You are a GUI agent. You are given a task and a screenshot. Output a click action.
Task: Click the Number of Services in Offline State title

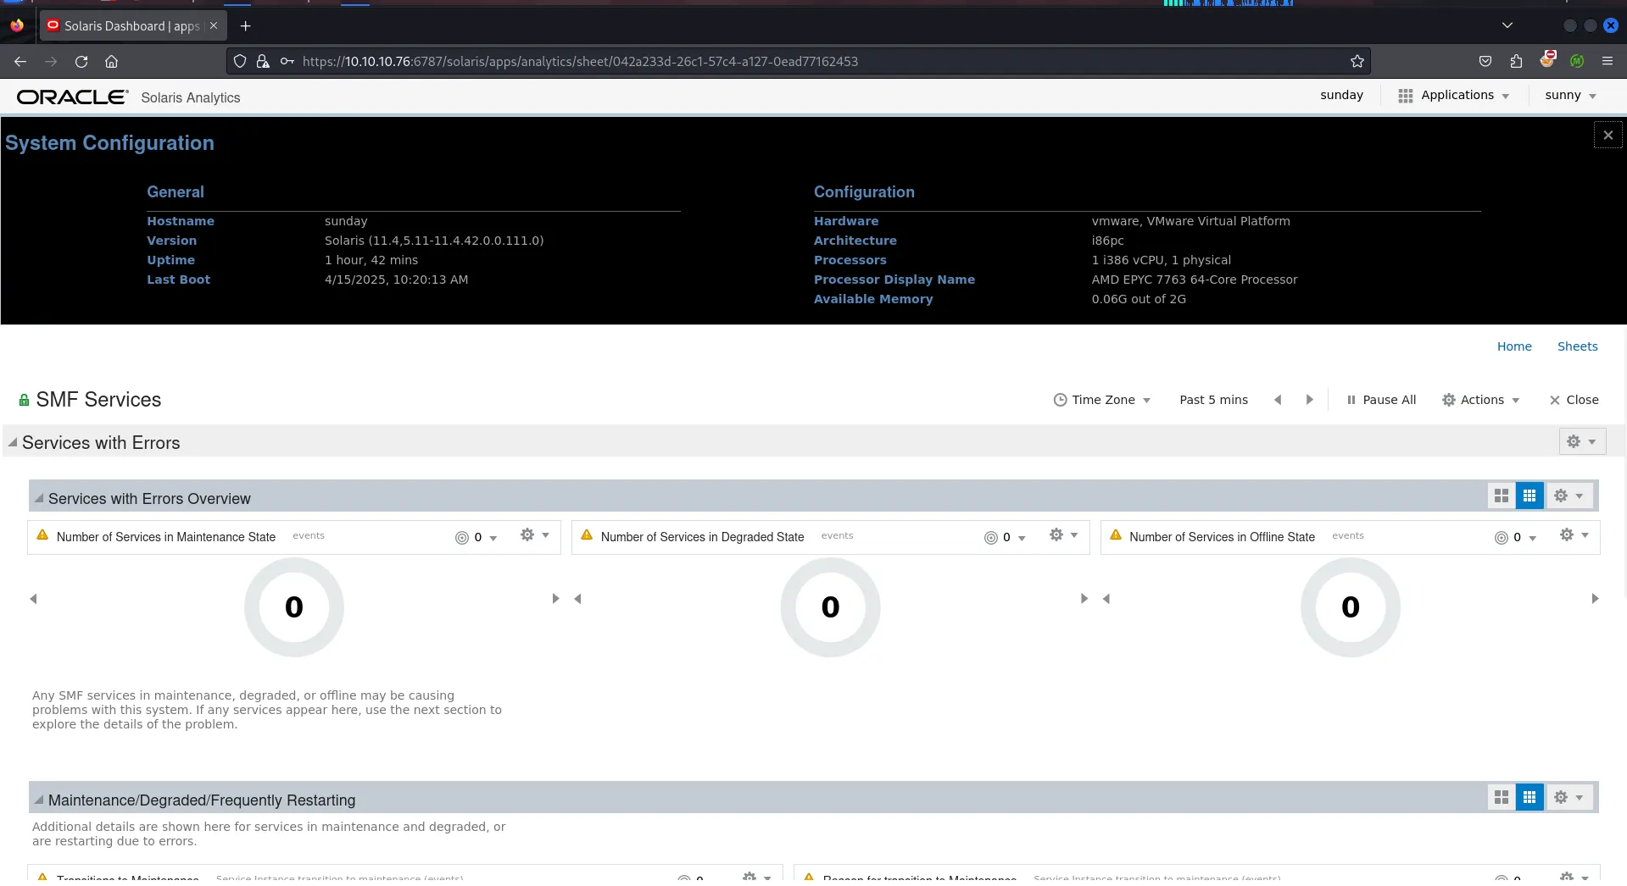(x=1222, y=537)
